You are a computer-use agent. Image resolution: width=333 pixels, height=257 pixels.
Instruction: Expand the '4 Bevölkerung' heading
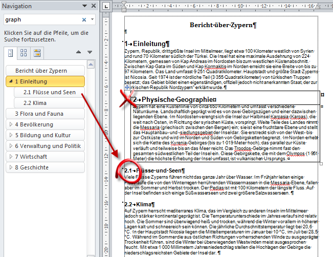(x=10, y=124)
